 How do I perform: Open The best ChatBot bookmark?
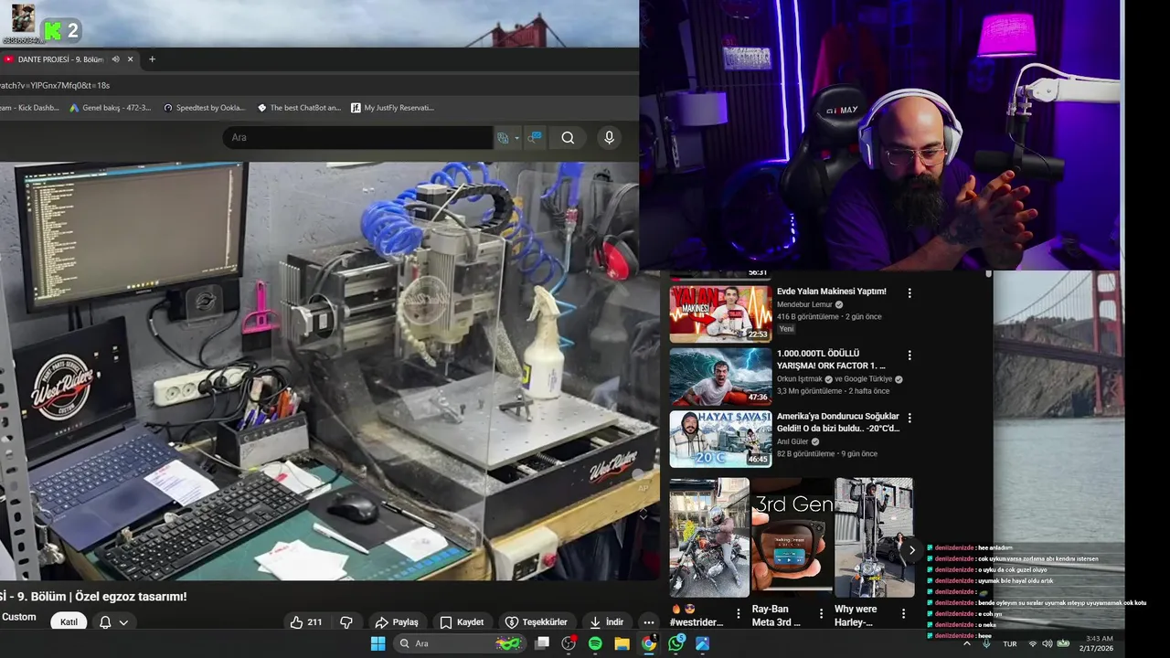point(299,108)
